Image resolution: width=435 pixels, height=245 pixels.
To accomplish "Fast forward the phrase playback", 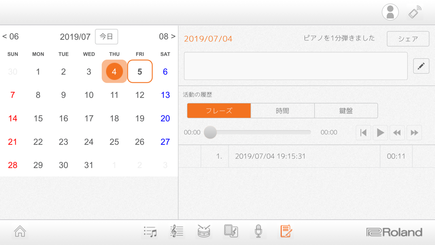I will tap(414, 133).
